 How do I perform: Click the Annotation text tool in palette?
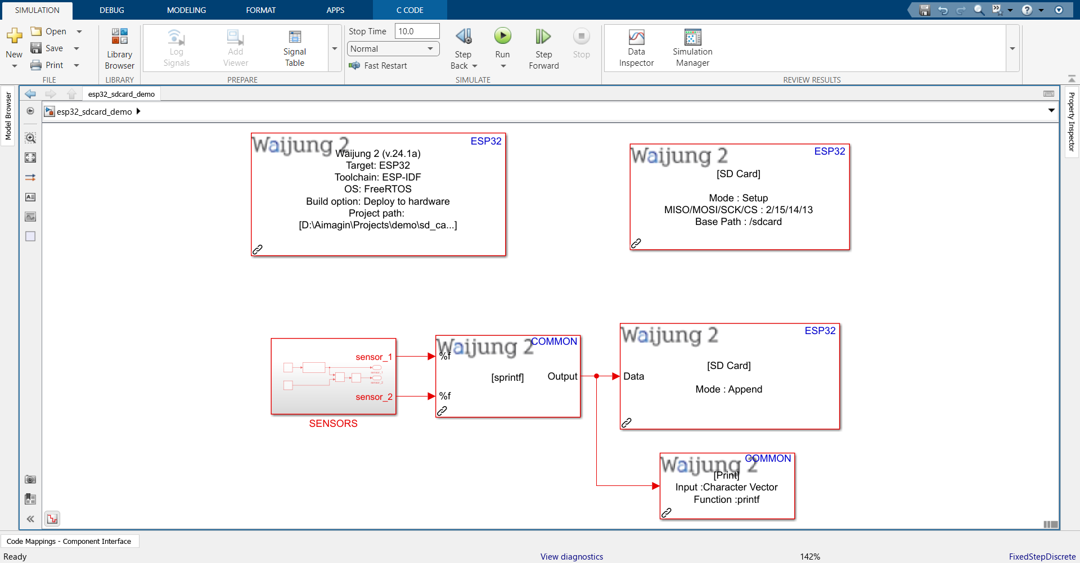pos(30,197)
